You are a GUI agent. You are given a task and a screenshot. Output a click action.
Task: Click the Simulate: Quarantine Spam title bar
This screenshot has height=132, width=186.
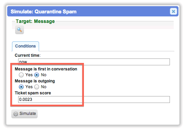pyautogui.click(x=93, y=12)
